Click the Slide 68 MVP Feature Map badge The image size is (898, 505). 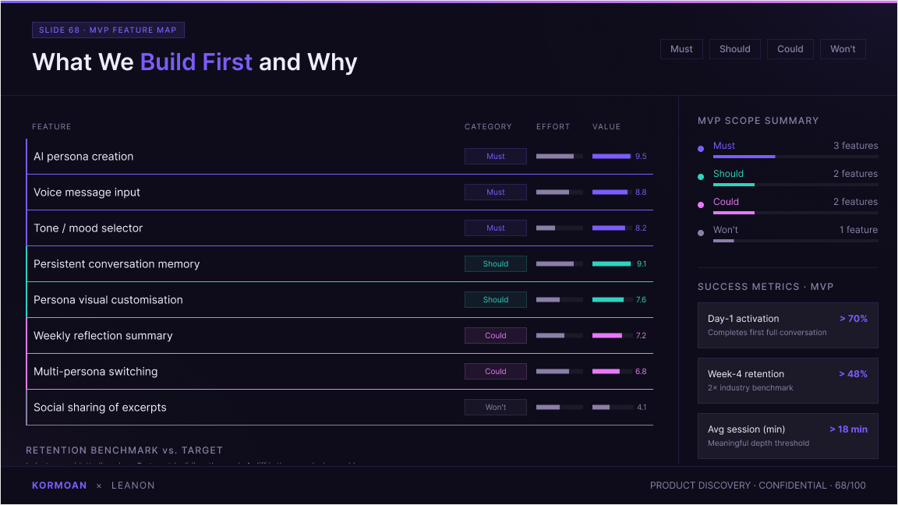point(108,30)
